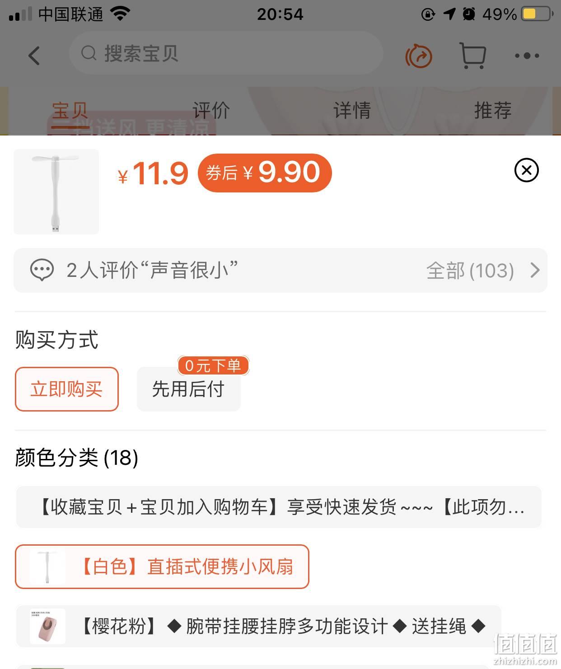Viewport: 561px width, 669px height.
Task: Select the 【白色】直插式便携小风扇 option
Action: coord(162,566)
